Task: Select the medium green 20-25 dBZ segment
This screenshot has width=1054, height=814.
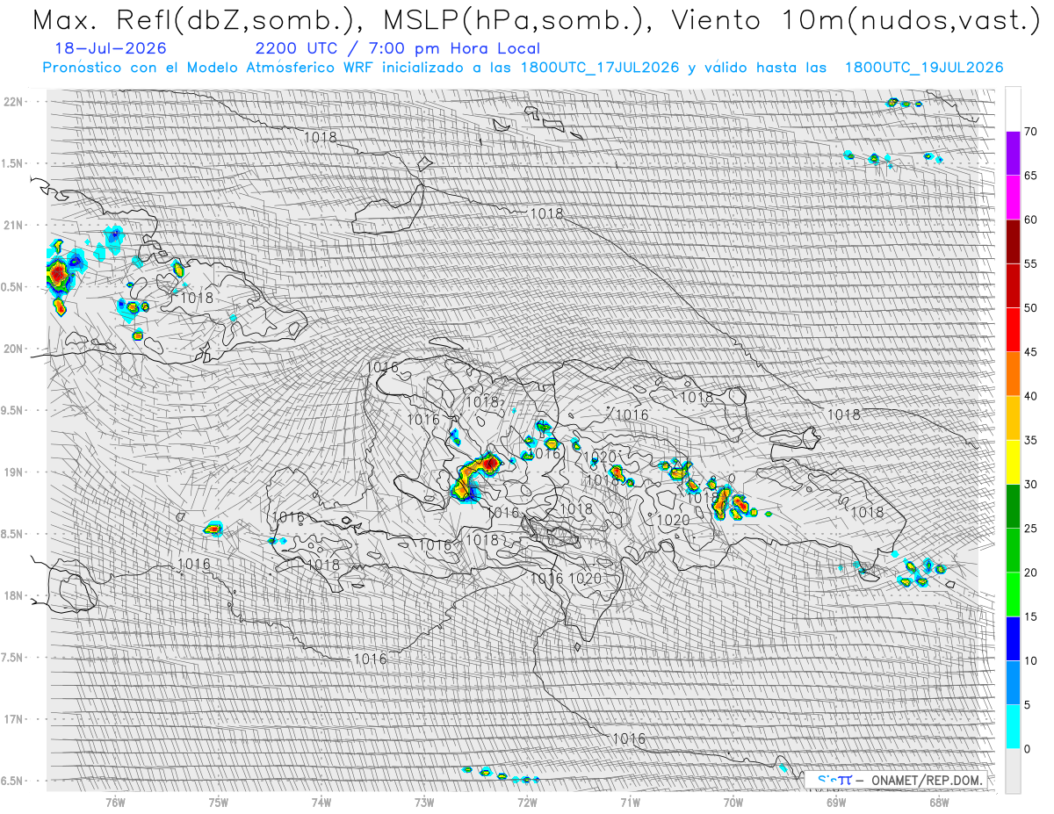Action: click(x=1013, y=550)
